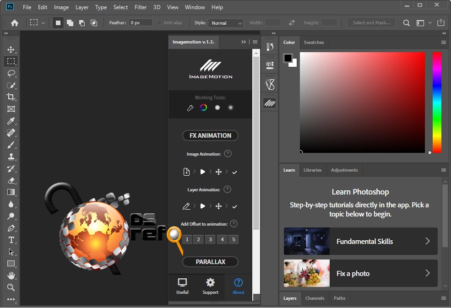Viewport: 451px width, 308px height.
Task: Select the Frame tool
Action: [x=11, y=109]
